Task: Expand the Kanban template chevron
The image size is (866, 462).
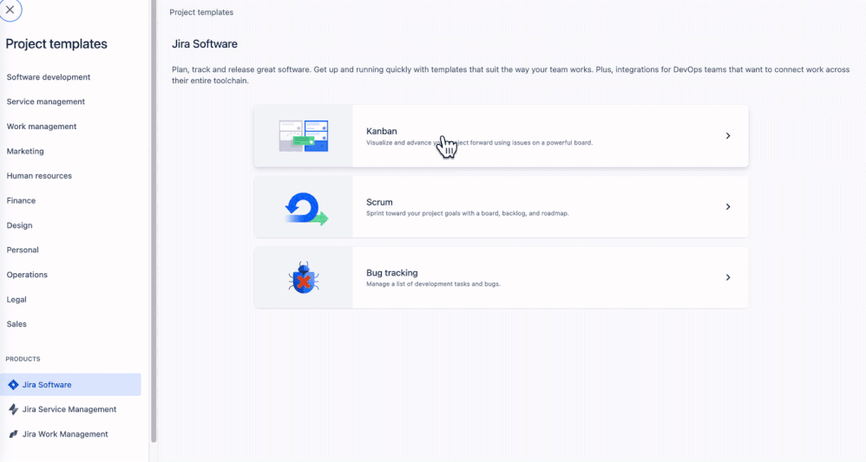Action: pos(728,136)
